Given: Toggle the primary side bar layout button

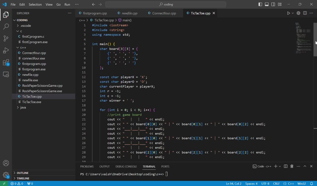Looking at the screenshot, I should pyautogui.click(x=260, y=4).
